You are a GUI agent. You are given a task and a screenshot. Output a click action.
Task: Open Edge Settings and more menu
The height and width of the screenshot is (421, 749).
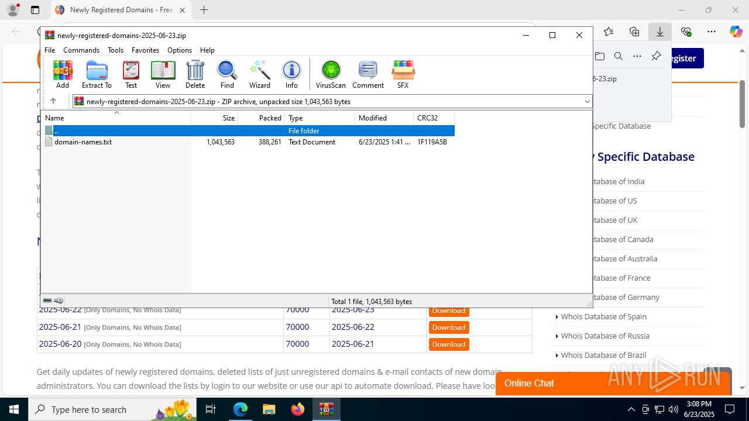(712, 32)
